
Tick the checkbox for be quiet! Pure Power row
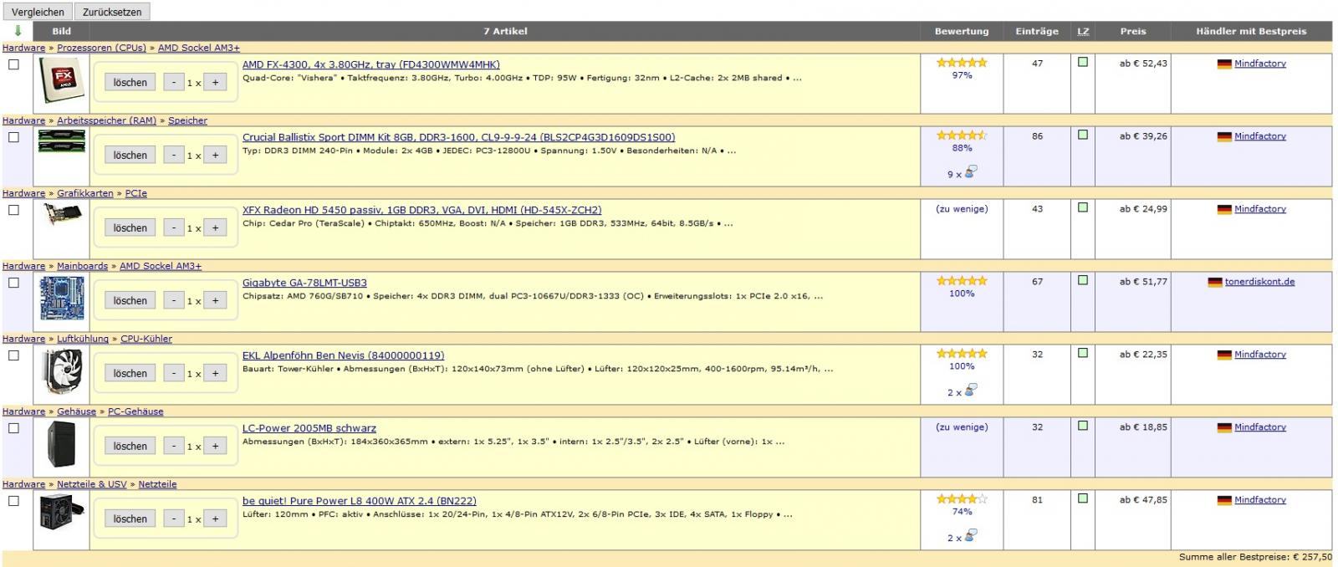click(x=13, y=501)
